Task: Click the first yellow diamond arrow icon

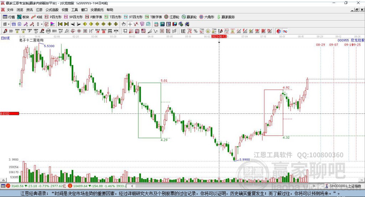Action: [x=85, y=24]
